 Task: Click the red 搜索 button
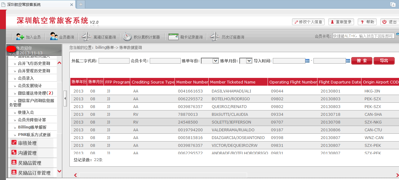point(362,61)
